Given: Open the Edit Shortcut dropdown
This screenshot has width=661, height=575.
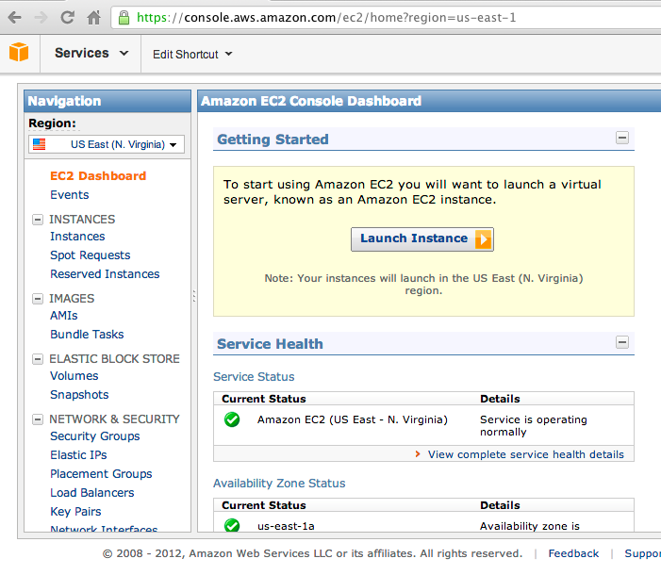Looking at the screenshot, I should pos(192,55).
